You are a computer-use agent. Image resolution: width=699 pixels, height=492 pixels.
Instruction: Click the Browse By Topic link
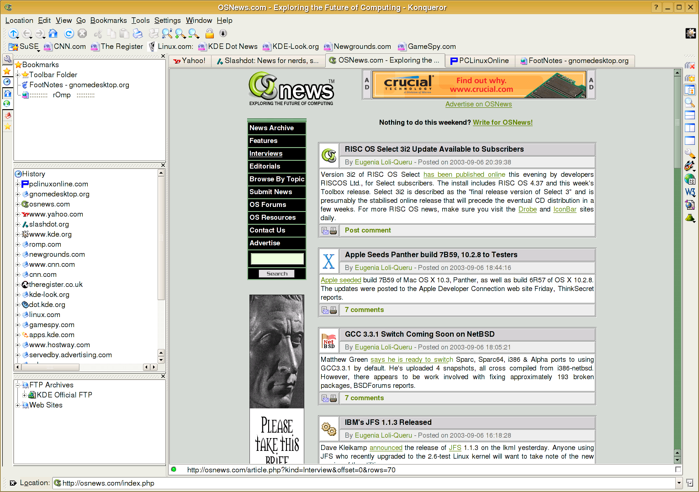tap(277, 179)
